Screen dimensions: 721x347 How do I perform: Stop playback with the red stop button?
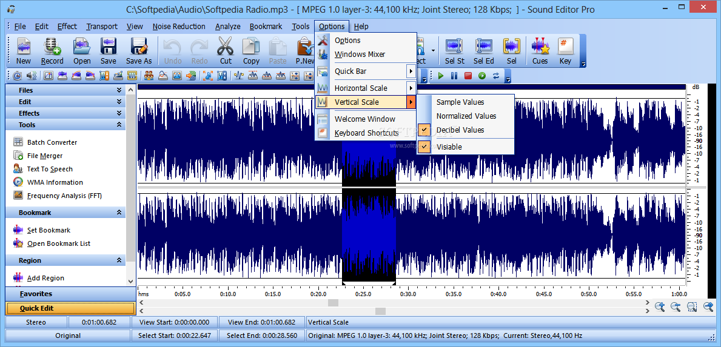468,76
